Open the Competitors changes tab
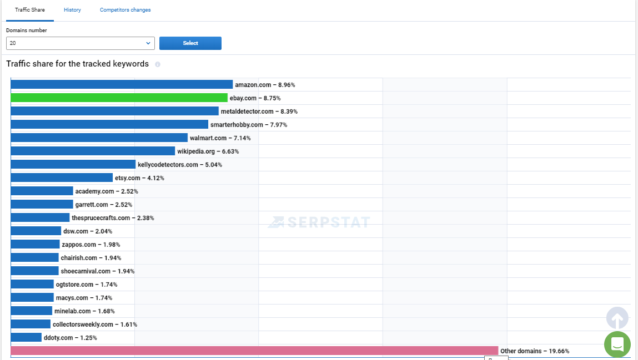 coord(125,10)
